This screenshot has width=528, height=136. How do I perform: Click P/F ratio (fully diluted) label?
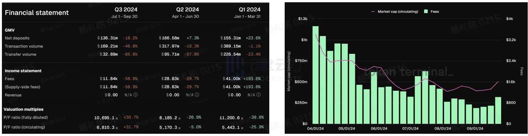point(26,118)
